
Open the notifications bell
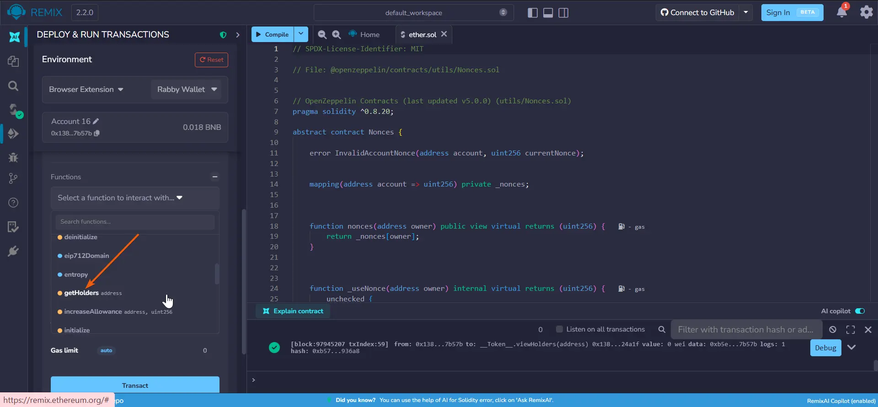pos(841,12)
